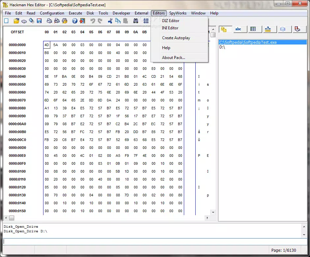
Task: Click log pane scroll up arrow
Action: coord(304,227)
